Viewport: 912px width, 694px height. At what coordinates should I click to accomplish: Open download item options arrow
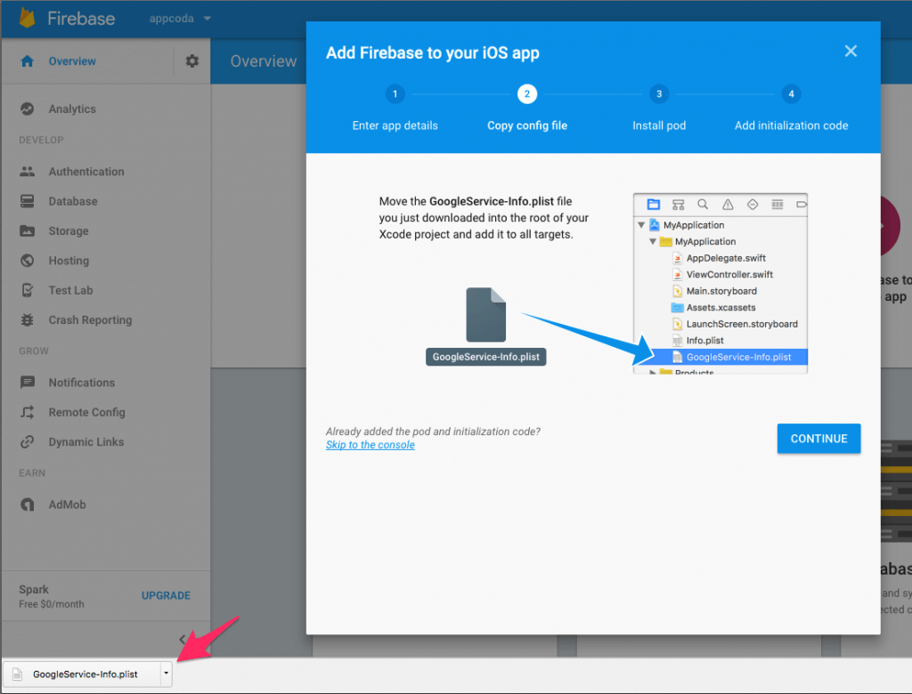pos(166,674)
